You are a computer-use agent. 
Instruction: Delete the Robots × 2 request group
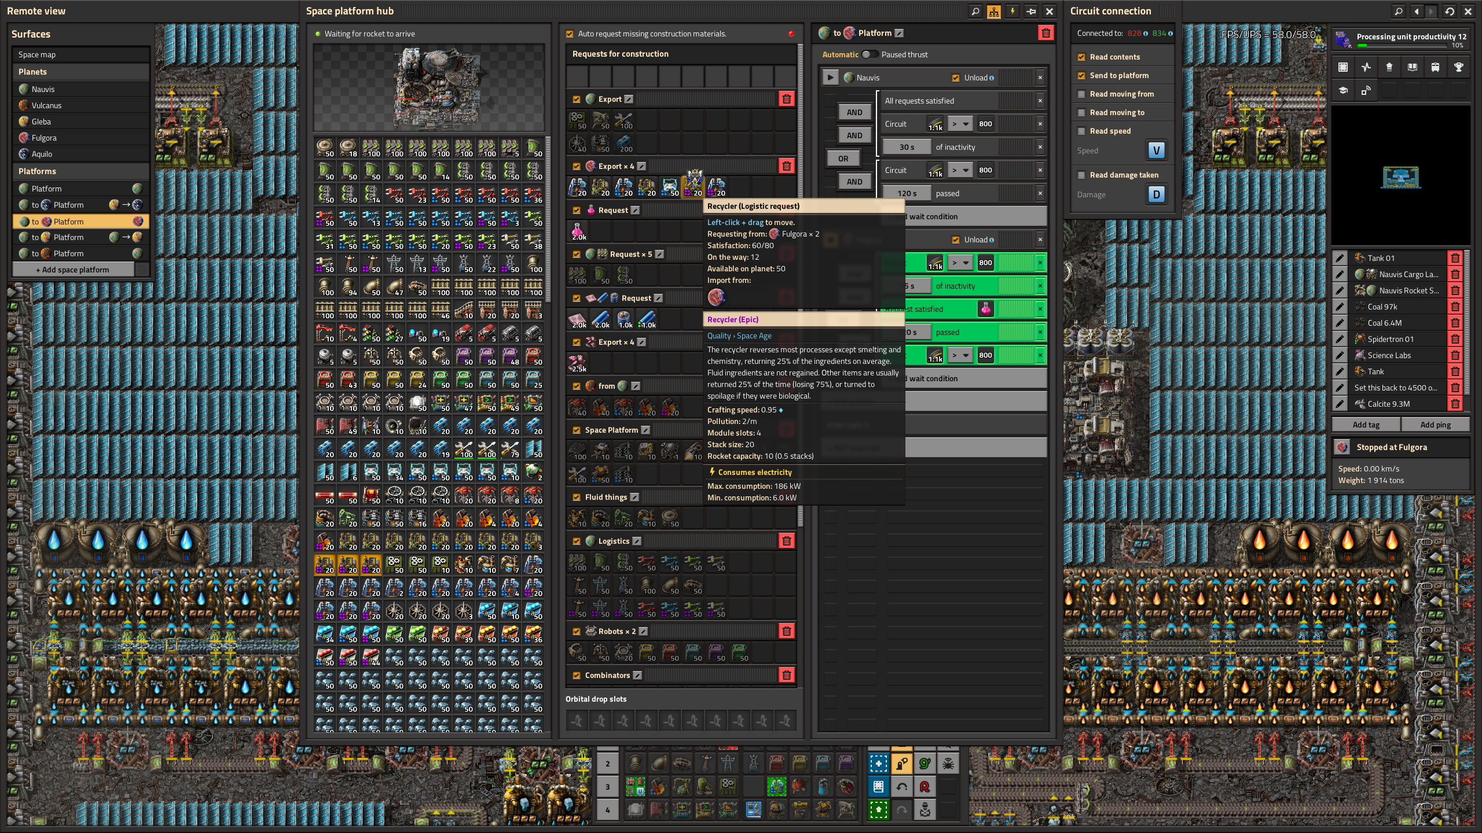click(786, 631)
